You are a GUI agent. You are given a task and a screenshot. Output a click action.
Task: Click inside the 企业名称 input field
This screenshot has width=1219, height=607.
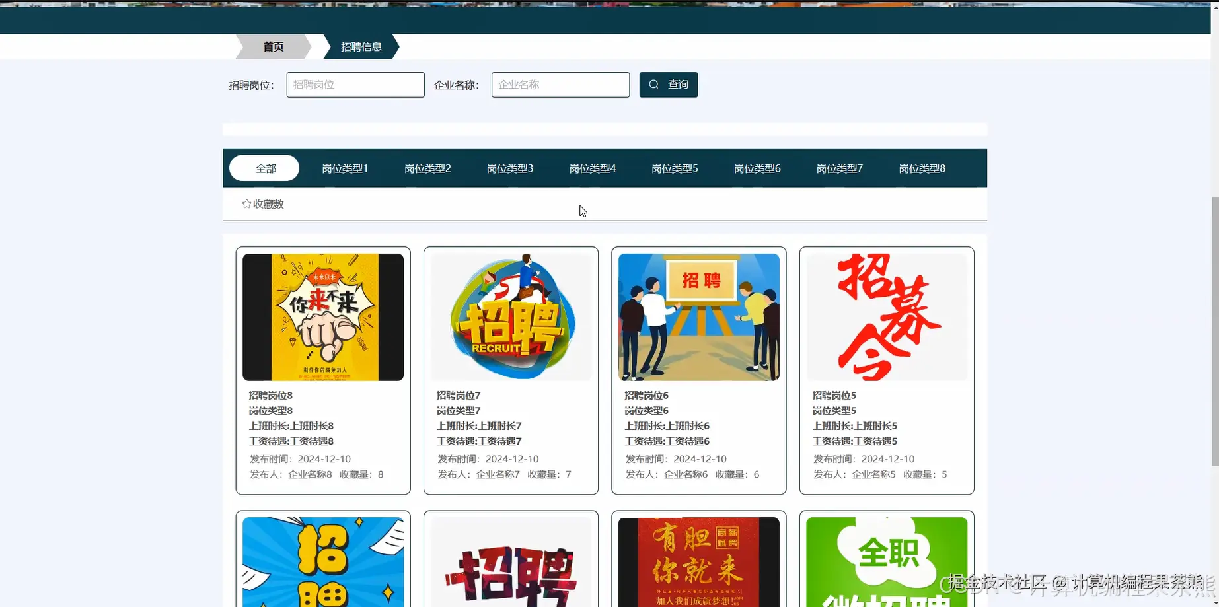(560, 85)
